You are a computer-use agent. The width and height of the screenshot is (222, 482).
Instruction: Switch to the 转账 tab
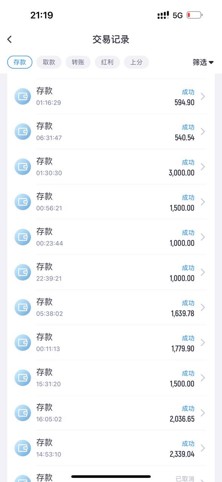coord(78,62)
